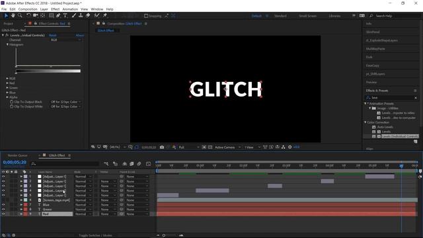The width and height of the screenshot is (423, 238).
Task: Select the Unified Camera tool
Action: click(x=35, y=16)
